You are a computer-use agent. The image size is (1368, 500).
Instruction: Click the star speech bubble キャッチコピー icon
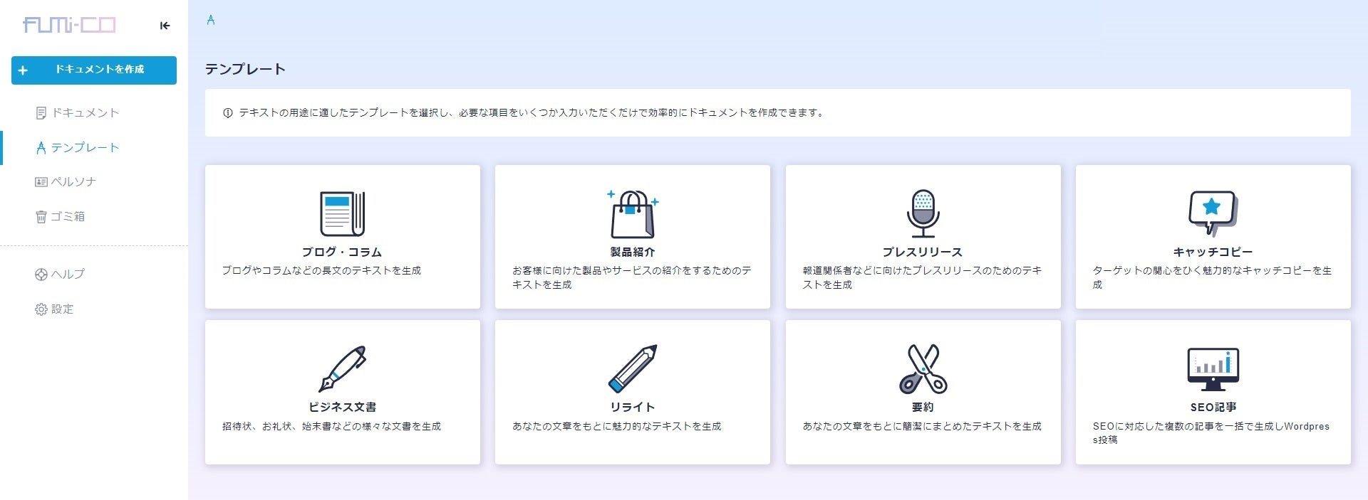pos(1213,213)
